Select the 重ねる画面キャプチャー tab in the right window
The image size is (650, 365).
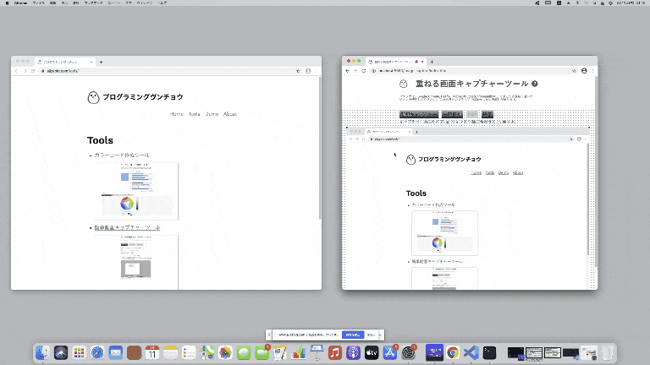[395, 62]
